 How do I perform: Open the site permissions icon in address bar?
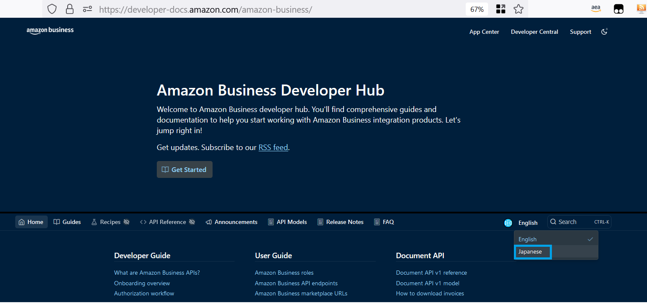(x=87, y=9)
